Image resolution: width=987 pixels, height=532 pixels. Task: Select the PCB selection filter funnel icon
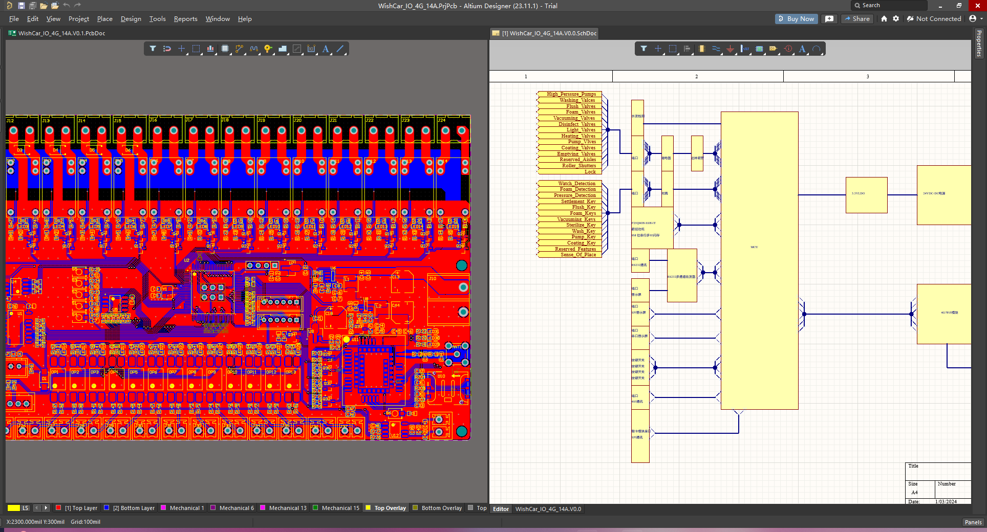(x=153, y=49)
